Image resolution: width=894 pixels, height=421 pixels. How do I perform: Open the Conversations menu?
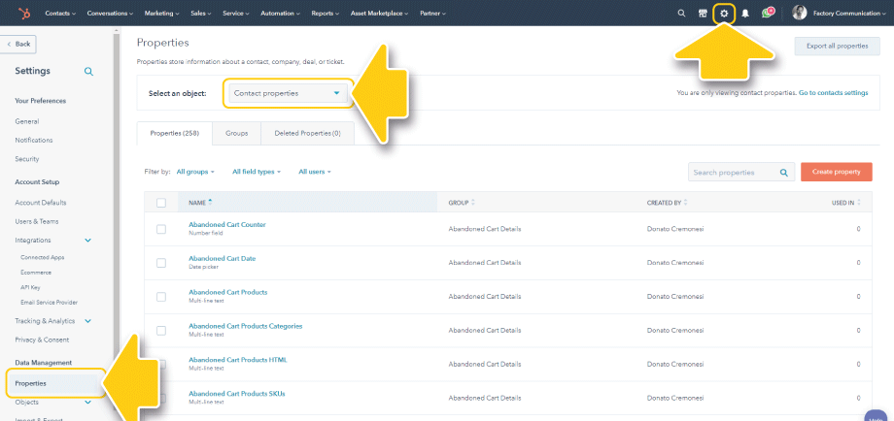coord(110,13)
